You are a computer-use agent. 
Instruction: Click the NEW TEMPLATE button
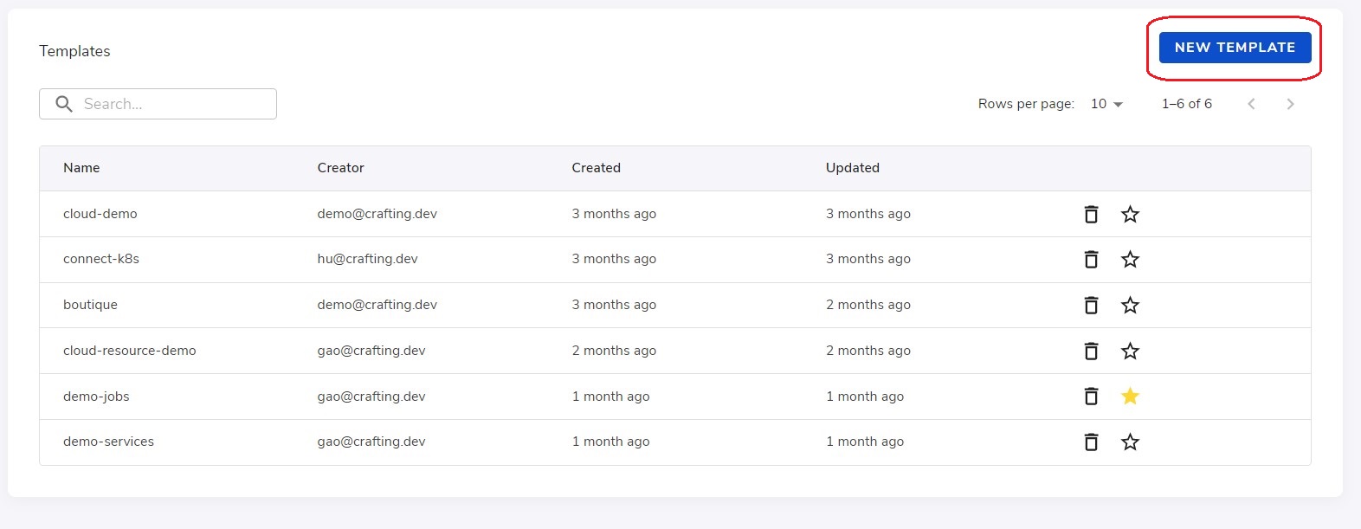pos(1235,48)
